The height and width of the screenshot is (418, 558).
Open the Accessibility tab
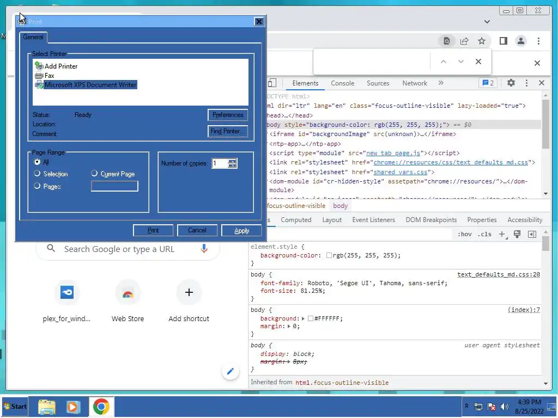(x=525, y=220)
